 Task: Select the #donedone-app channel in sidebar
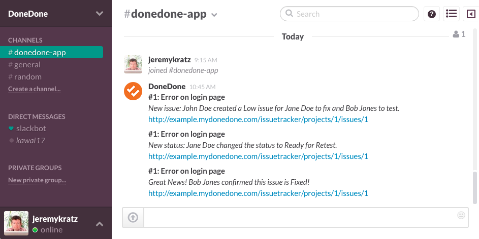tap(51, 52)
